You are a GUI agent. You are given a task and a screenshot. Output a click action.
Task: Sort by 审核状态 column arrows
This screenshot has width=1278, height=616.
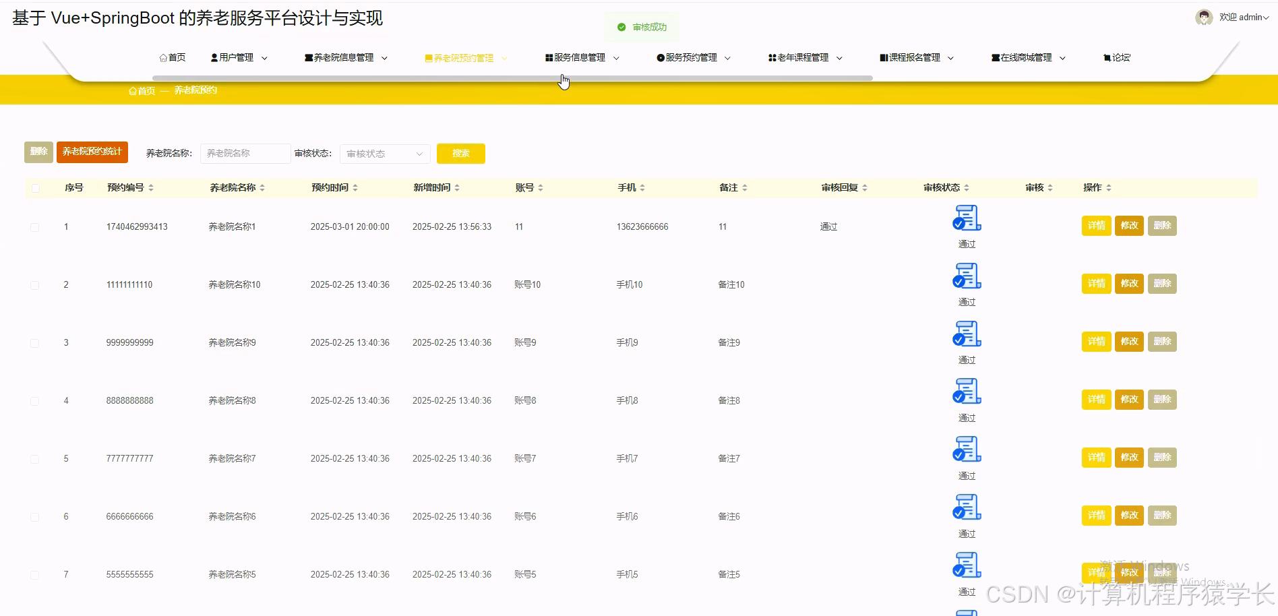pos(967,188)
